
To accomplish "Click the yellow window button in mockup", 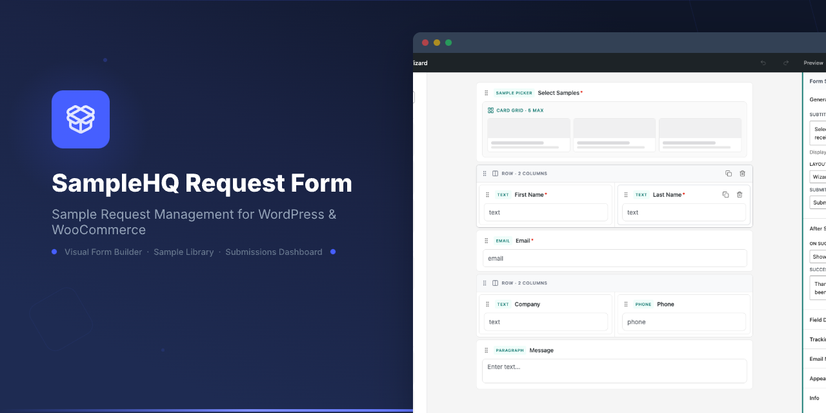I will coord(437,43).
